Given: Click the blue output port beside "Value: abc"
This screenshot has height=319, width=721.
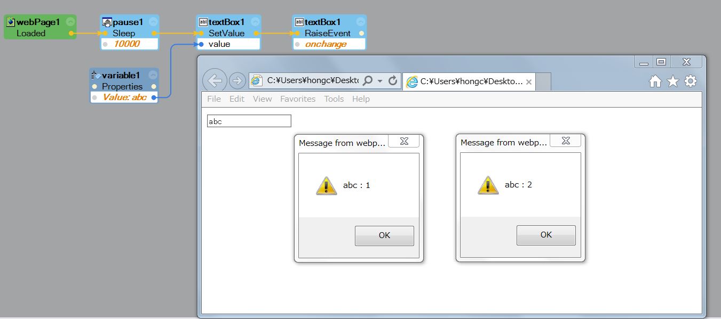Looking at the screenshot, I should pyautogui.click(x=154, y=97).
